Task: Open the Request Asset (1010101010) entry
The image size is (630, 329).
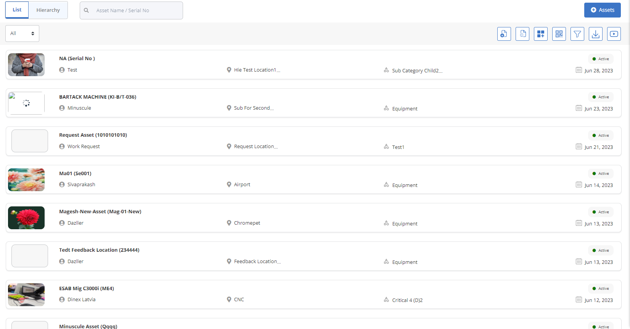Action: pos(93,135)
